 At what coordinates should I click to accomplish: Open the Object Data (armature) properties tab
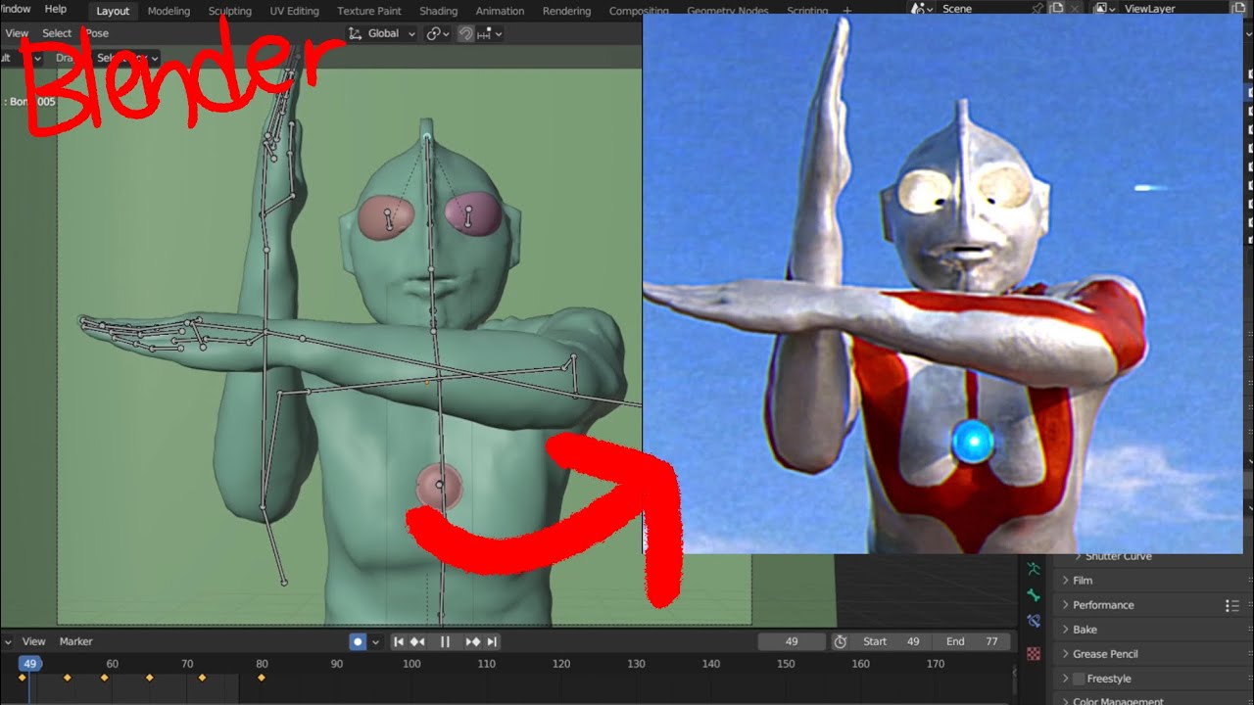click(1034, 568)
